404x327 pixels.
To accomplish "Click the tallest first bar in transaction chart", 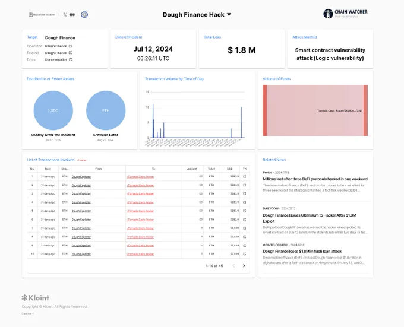I will [x=153, y=121].
